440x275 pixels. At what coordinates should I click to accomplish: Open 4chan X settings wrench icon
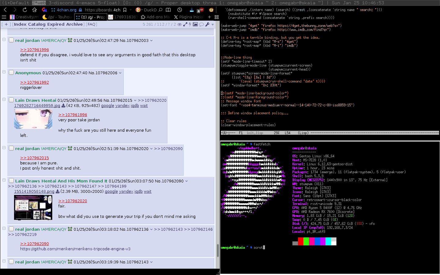(207, 24)
